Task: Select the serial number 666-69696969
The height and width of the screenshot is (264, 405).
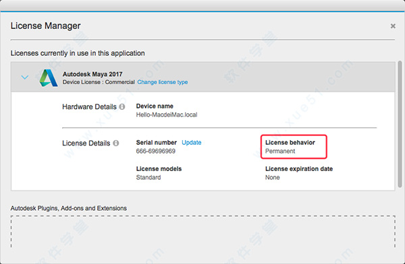Action: 156,151
